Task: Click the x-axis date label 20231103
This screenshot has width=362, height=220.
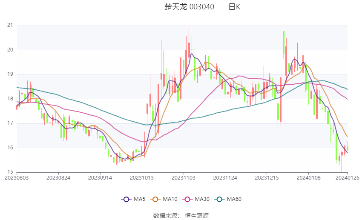Action: (x=184, y=178)
